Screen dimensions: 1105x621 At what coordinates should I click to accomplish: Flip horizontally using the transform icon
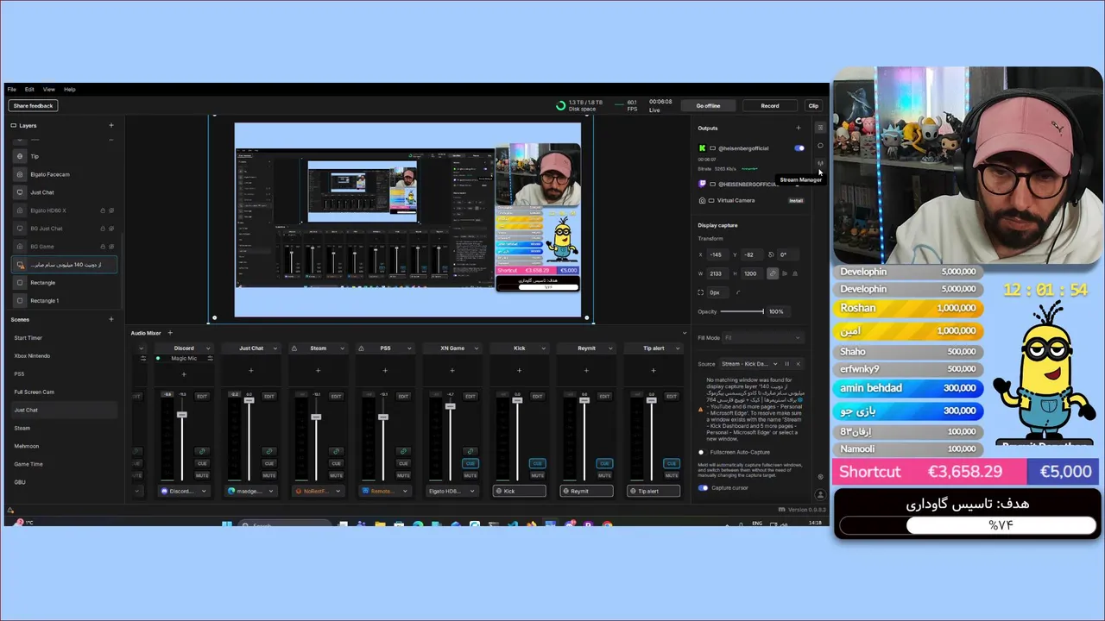(785, 273)
